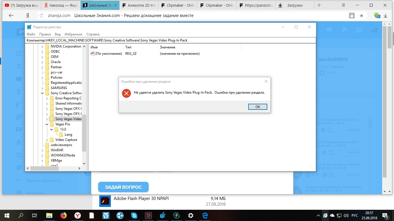Click OK in the deletion error dialog

tap(257, 107)
